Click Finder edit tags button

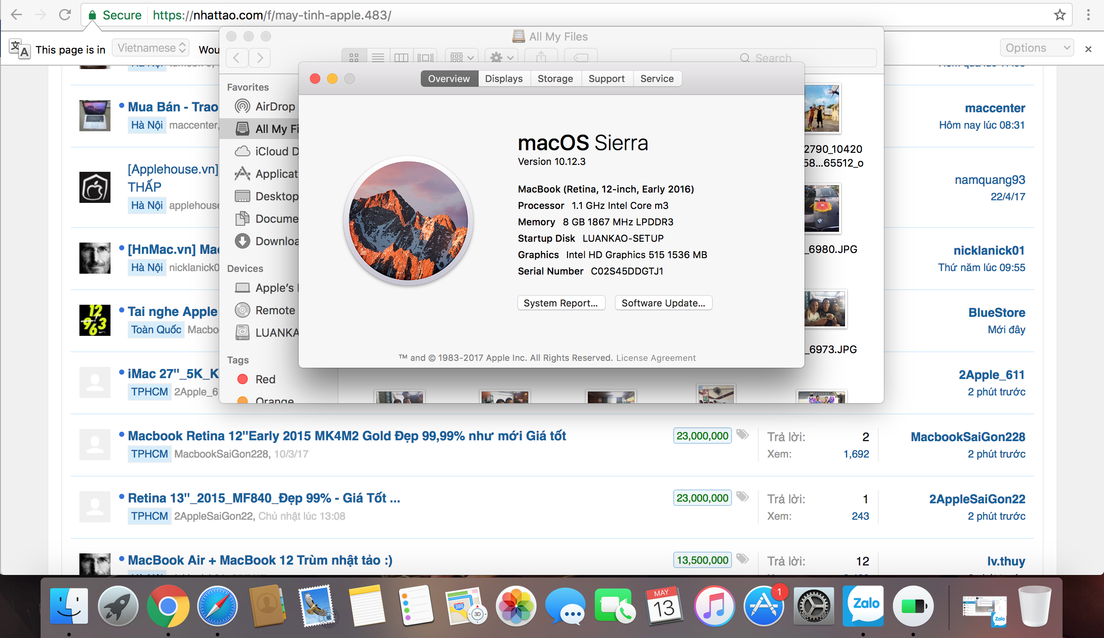point(581,57)
